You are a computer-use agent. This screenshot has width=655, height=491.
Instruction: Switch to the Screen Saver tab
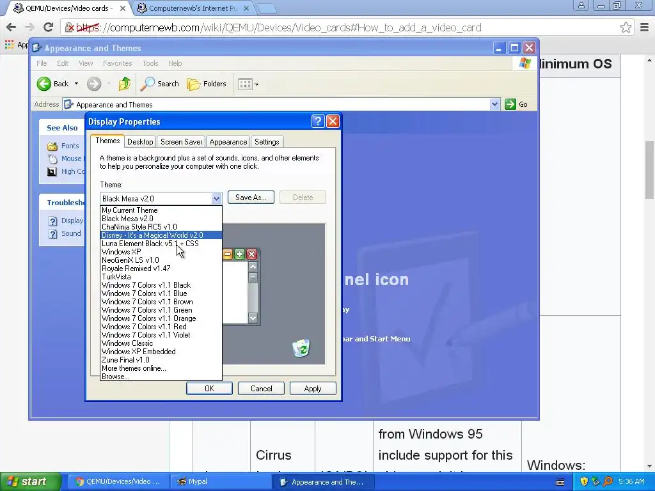coord(181,142)
